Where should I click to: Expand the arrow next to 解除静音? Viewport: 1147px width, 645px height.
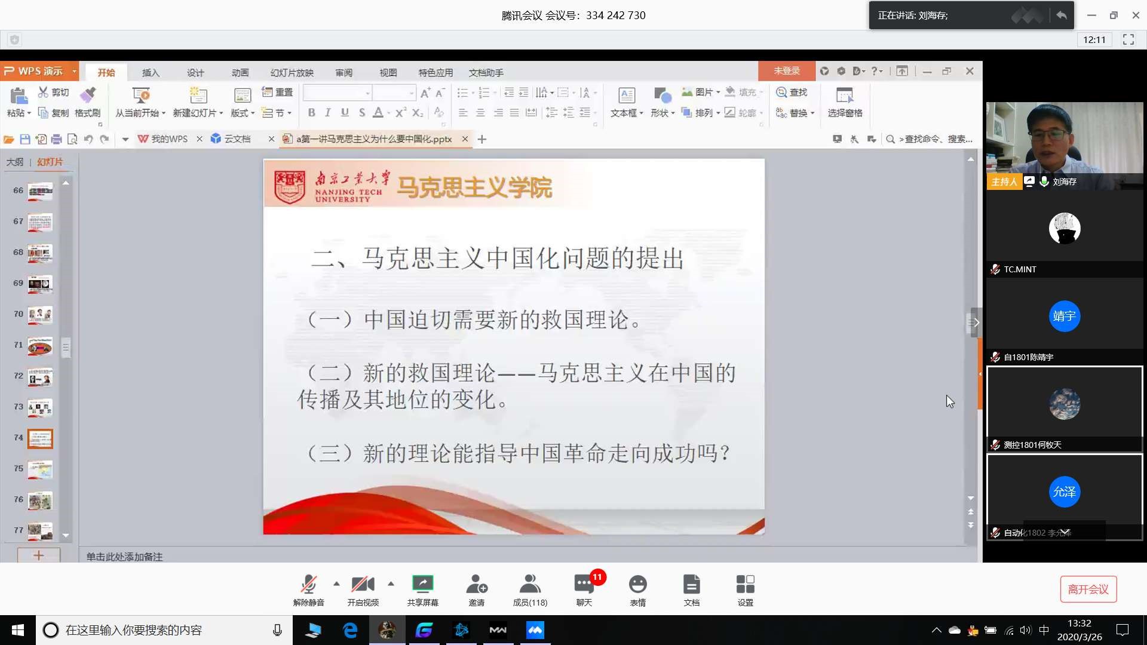[336, 583]
